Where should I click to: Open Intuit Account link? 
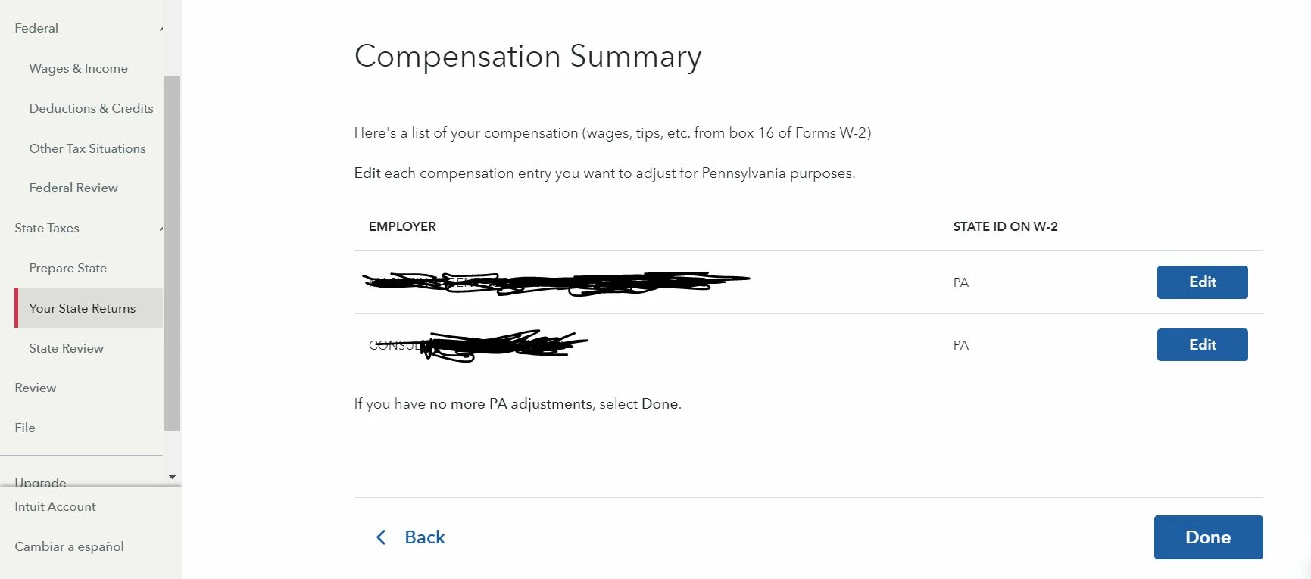click(x=55, y=506)
